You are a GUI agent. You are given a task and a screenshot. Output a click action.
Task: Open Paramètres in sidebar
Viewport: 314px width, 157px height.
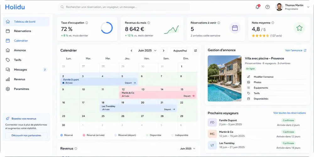tap(26, 89)
